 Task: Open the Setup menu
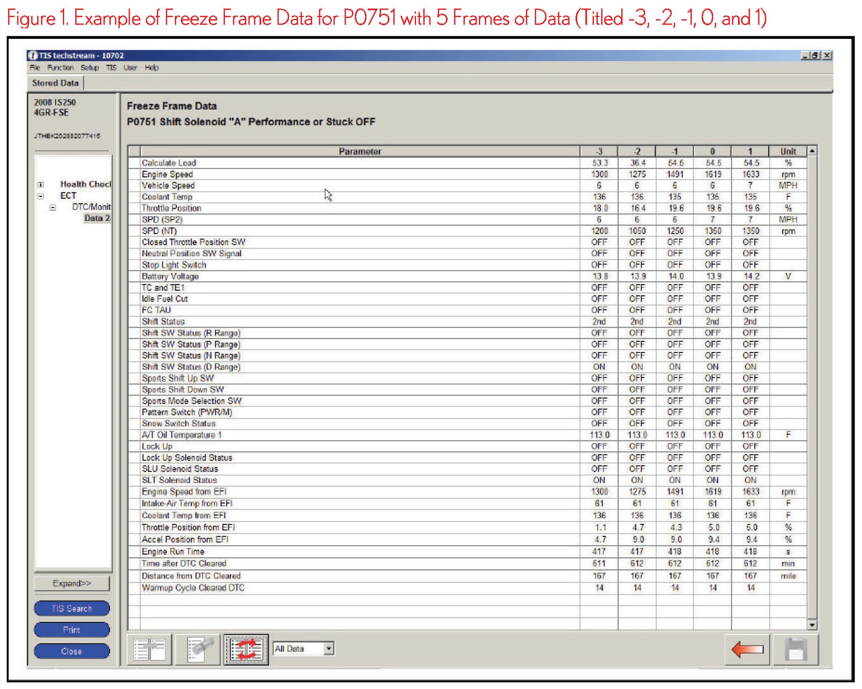click(x=89, y=68)
